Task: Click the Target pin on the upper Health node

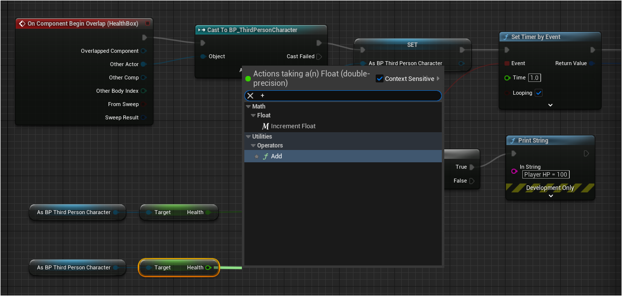Action: point(149,213)
